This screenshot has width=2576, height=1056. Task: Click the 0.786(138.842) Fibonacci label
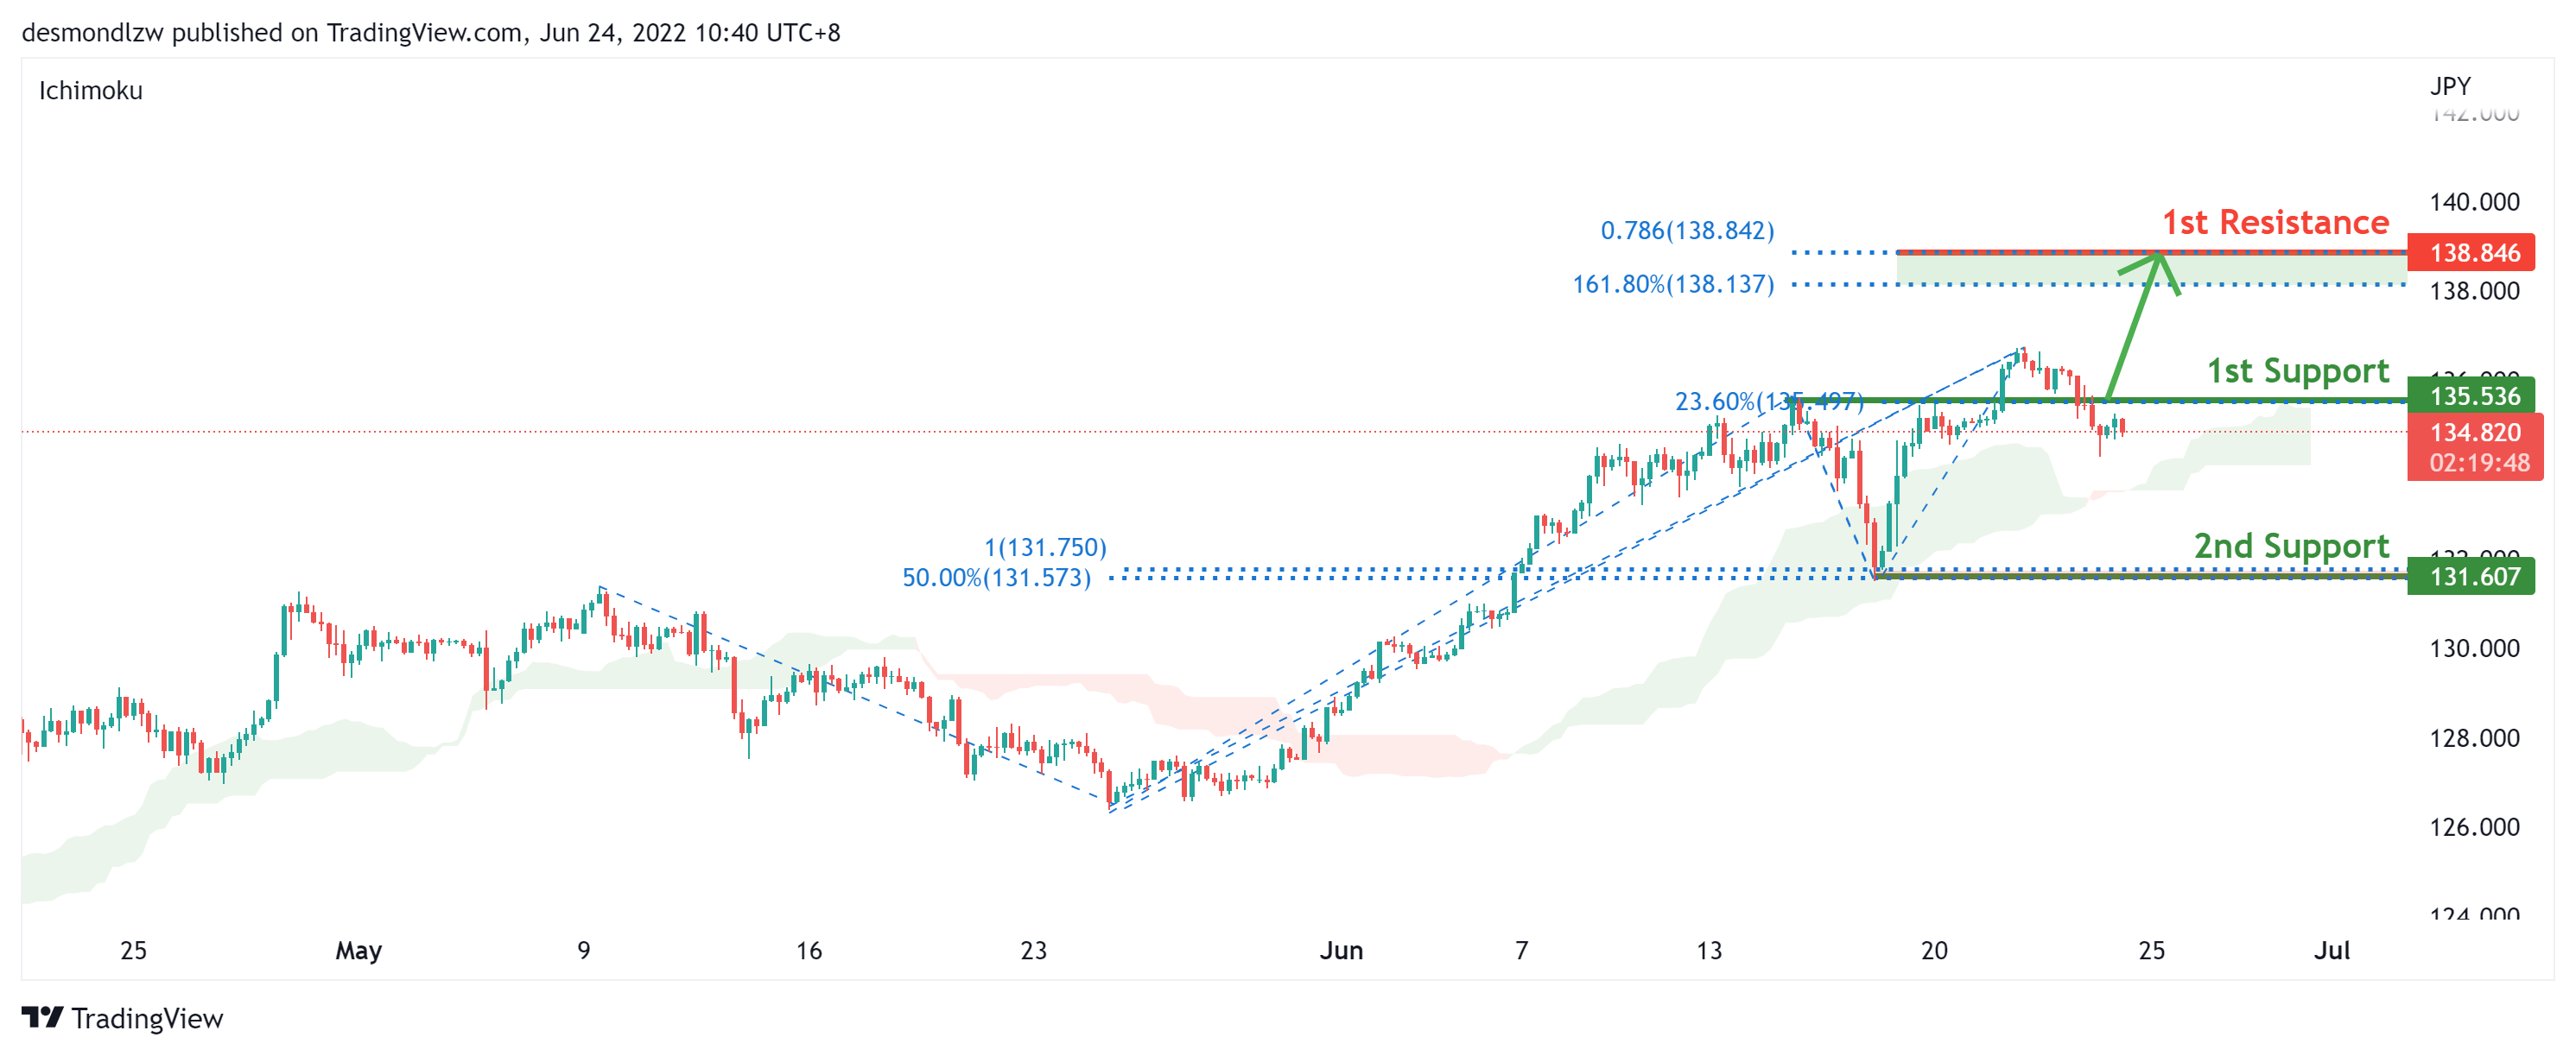(x=1686, y=231)
